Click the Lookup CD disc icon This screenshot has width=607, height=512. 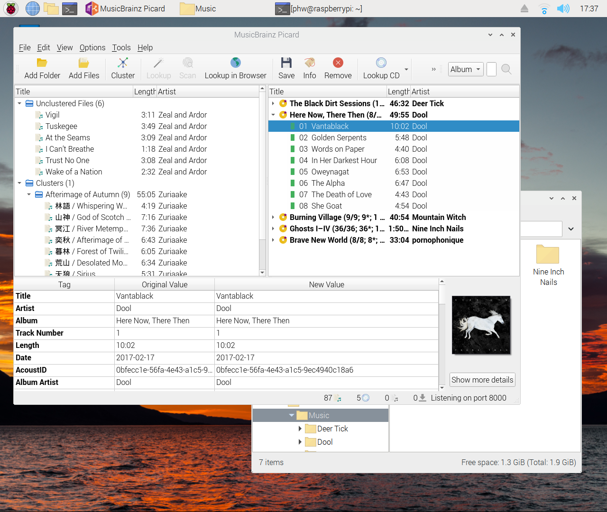(x=381, y=63)
